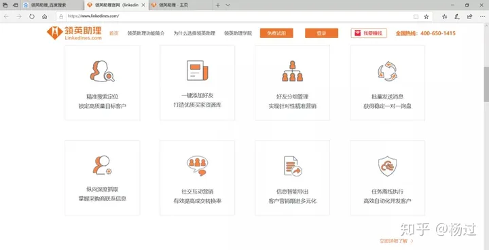The image size is (489, 250).
Task: Add page to favorites with star icon
Action: pos(427,16)
